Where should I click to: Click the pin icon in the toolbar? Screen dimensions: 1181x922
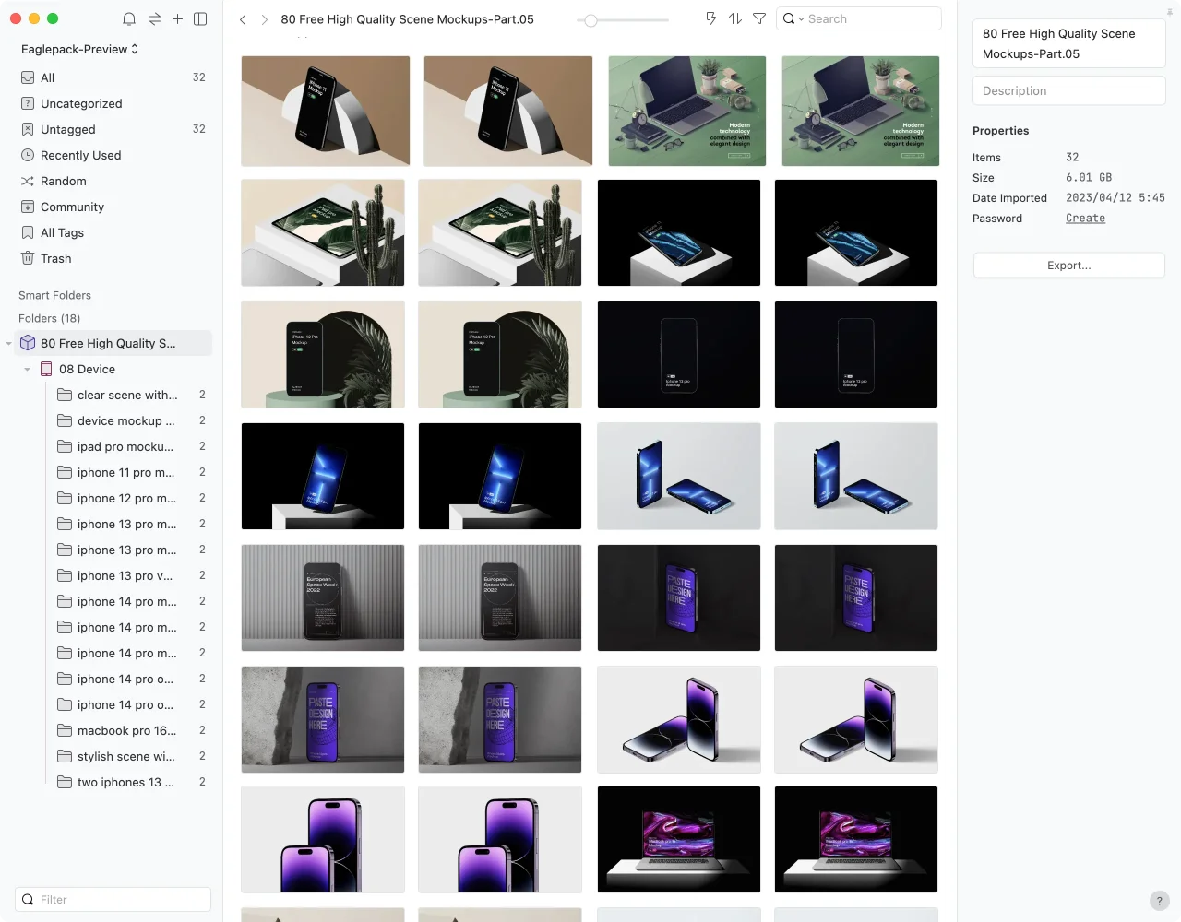pyautogui.click(x=710, y=18)
